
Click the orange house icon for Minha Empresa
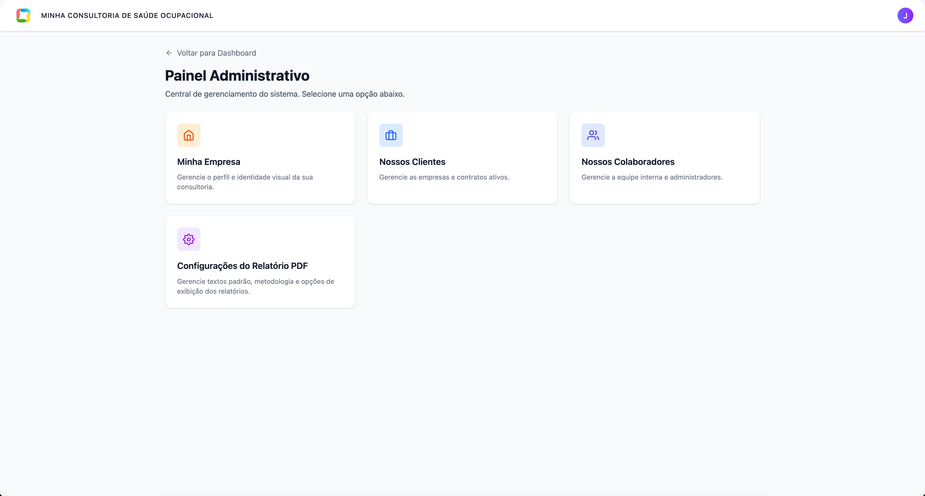pyautogui.click(x=189, y=135)
